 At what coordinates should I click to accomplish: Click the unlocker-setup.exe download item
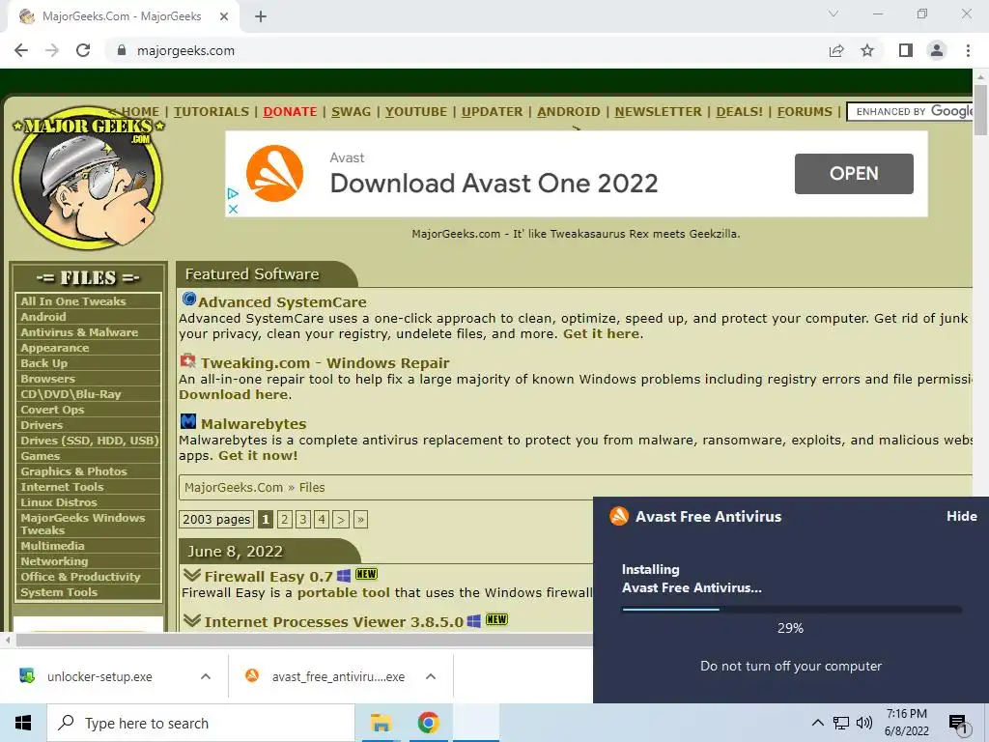(x=99, y=676)
